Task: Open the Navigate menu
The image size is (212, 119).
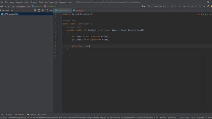Action: pos(19,2)
